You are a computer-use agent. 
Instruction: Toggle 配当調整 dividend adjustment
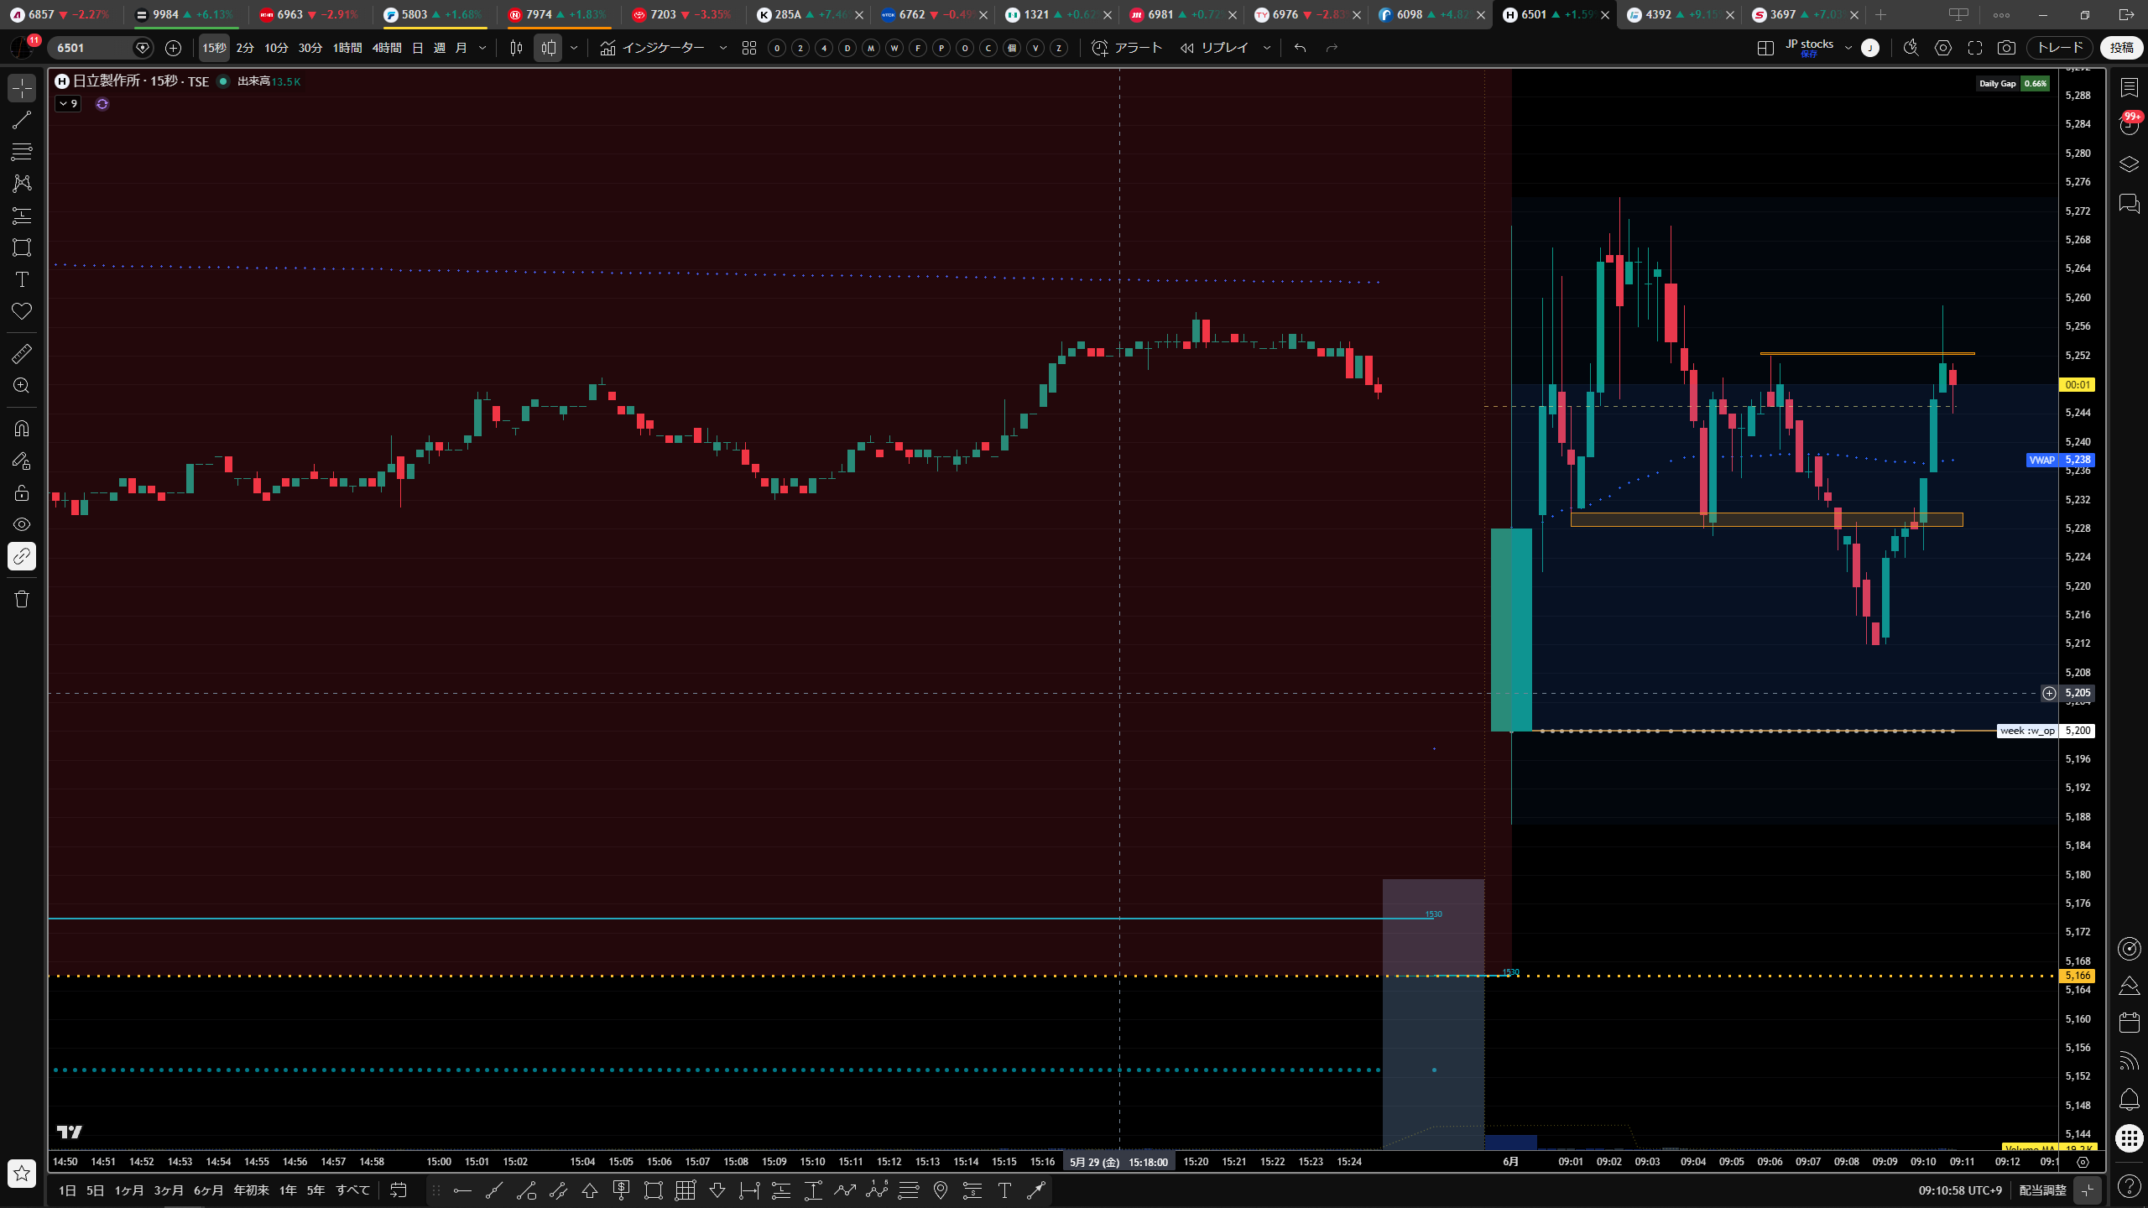click(x=2042, y=1190)
